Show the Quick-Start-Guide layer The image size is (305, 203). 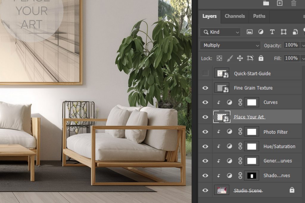[x=205, y=73]
